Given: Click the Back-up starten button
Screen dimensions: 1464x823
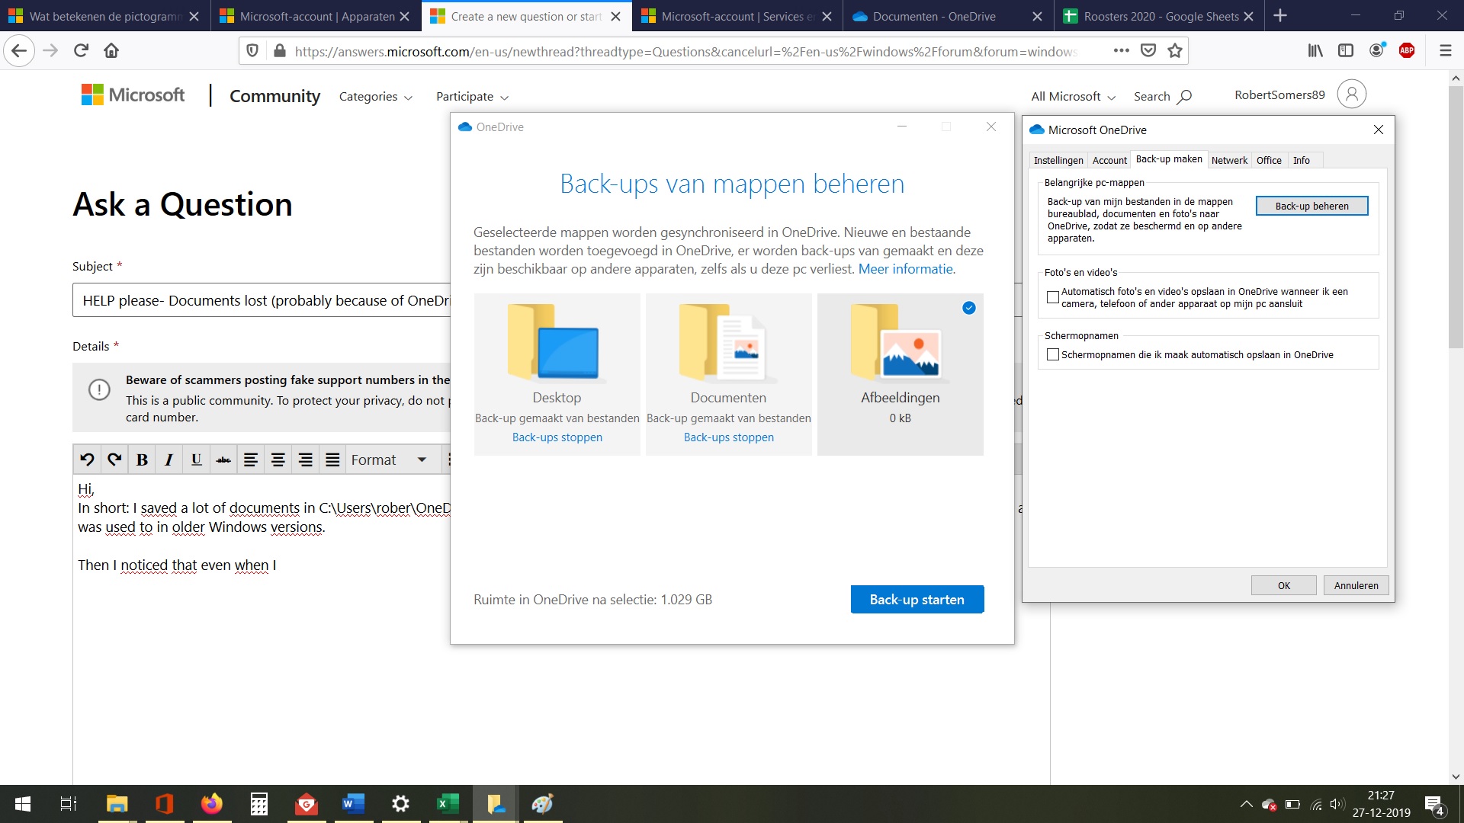Looking at the screenshot, I should [x=917, y=600].
